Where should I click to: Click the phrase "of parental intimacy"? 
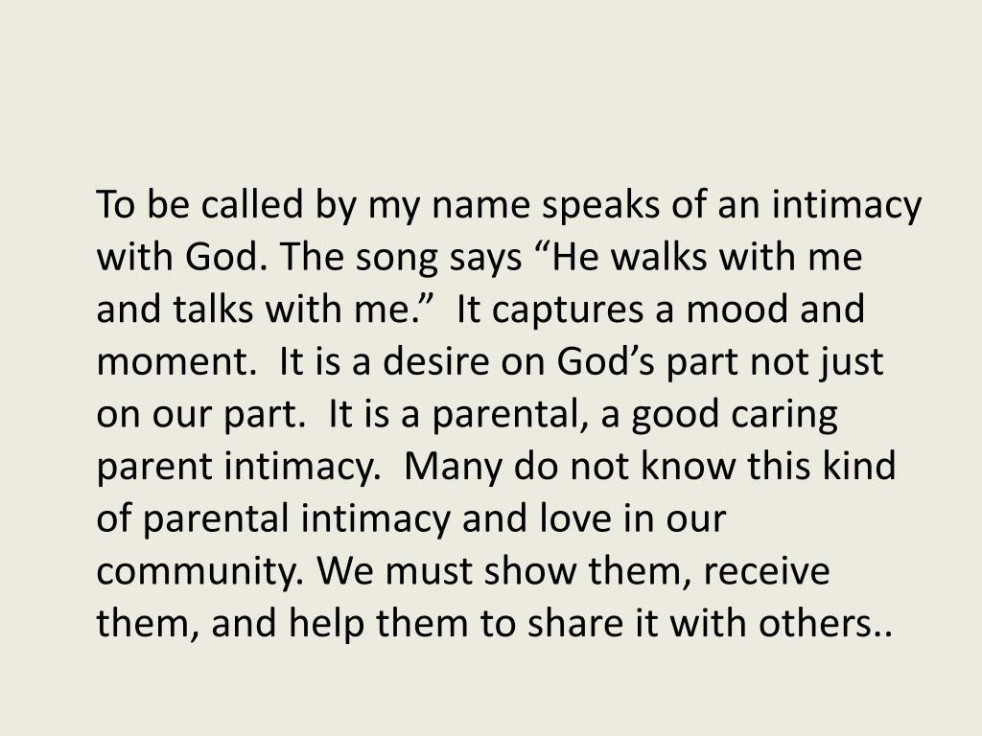[273, 519]
